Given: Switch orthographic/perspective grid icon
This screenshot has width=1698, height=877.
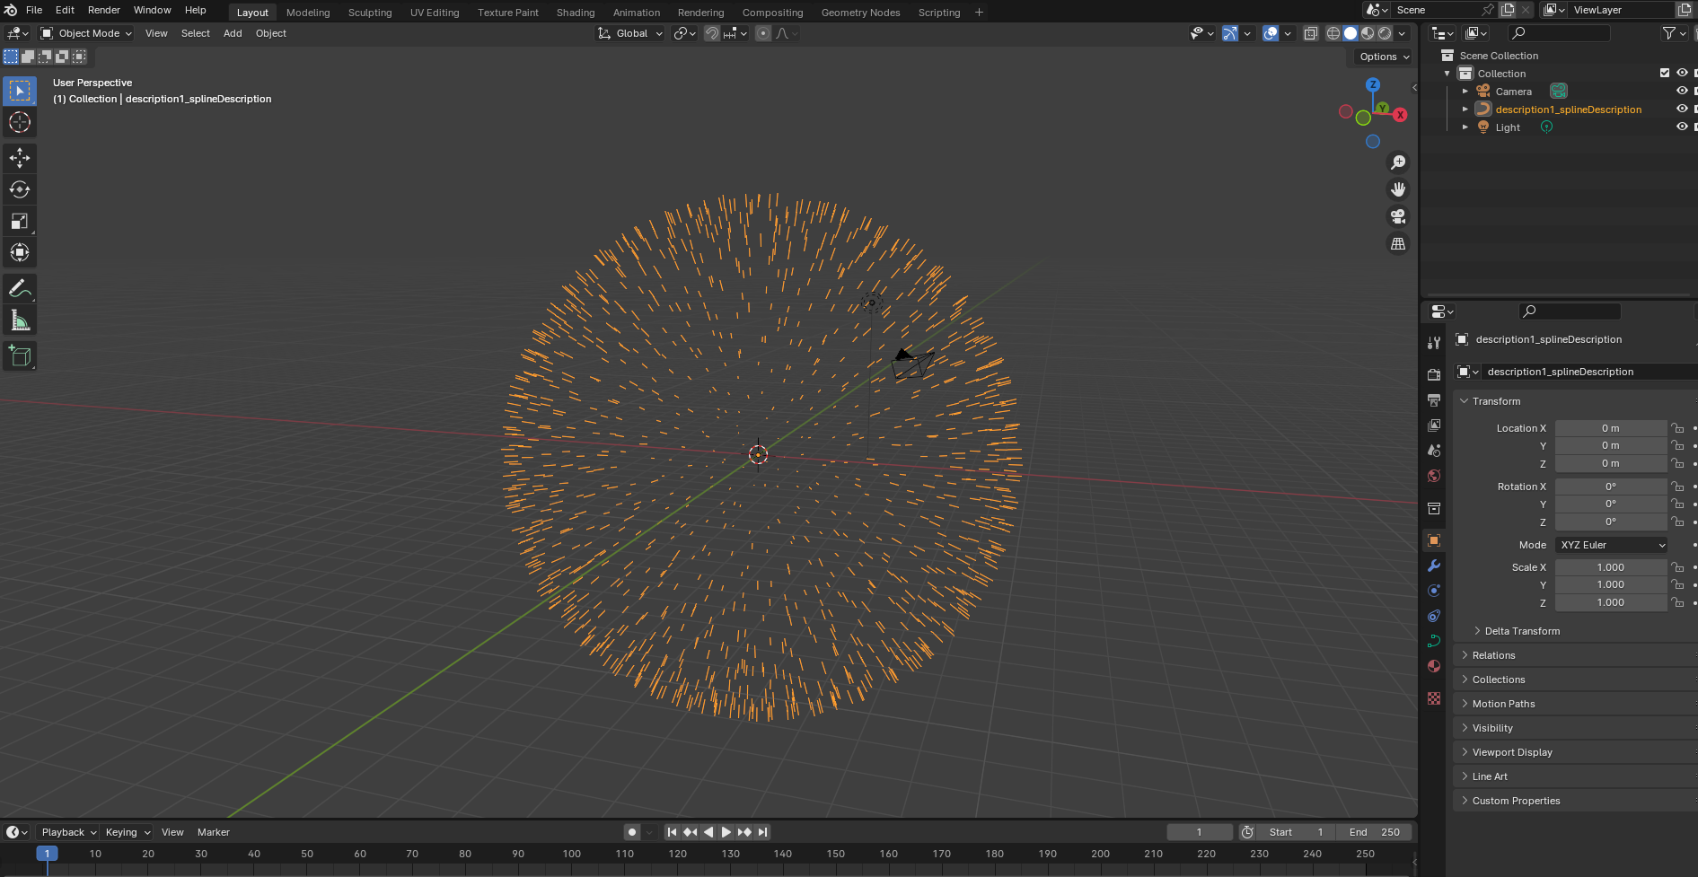Looking at the screenshot, I should click(x=1398, y=244).
